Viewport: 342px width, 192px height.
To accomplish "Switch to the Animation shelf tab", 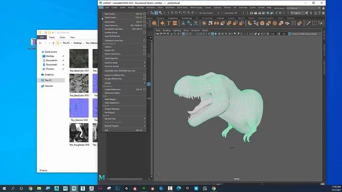I will [173, 18].
